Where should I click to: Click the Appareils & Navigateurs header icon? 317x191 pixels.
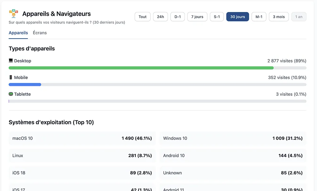click(x=14, y=14)
